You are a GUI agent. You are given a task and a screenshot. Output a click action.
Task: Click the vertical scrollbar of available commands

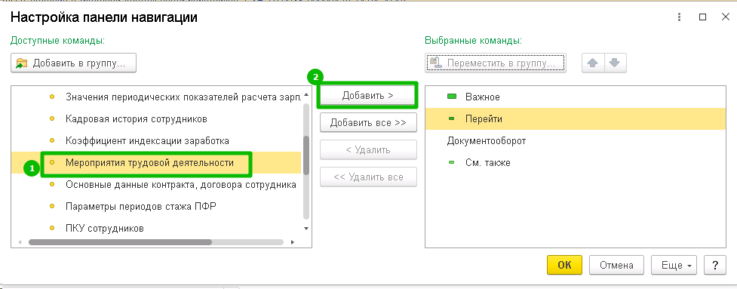(x=306, y=155)
